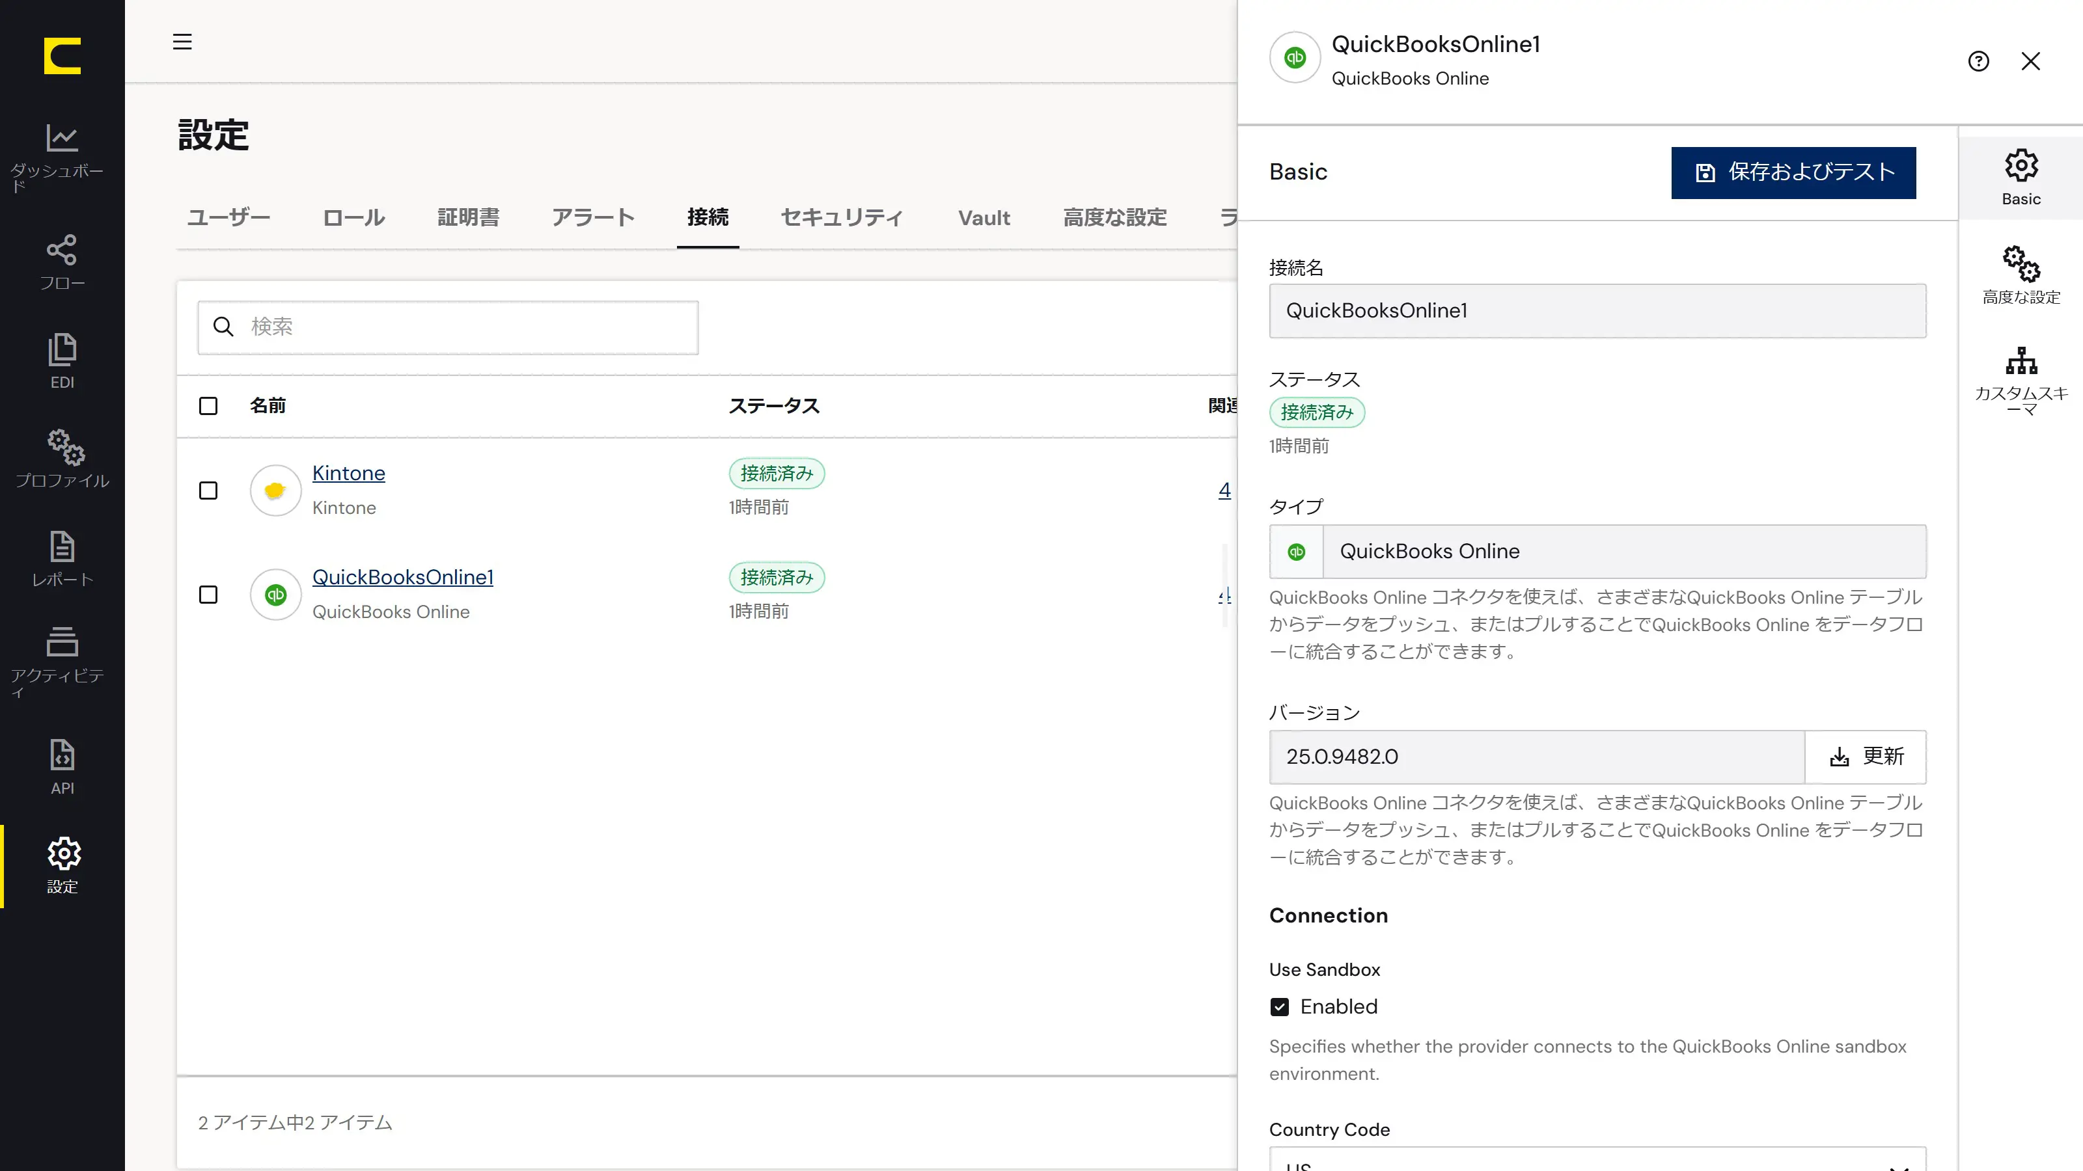
Task: Open the セキュリティ tab
Action: click(842, 217)
